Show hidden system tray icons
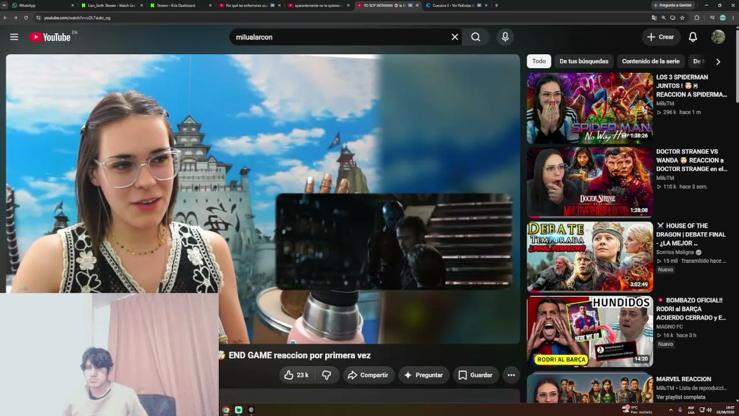This screenshot has width=739, height=416. [670, 410]
